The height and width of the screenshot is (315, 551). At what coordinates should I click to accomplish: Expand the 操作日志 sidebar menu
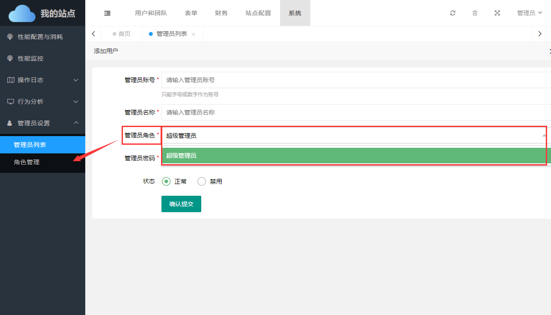(42, 80)
